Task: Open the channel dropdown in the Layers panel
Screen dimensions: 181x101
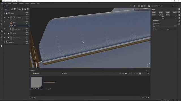Action: [x=7, y=9]
